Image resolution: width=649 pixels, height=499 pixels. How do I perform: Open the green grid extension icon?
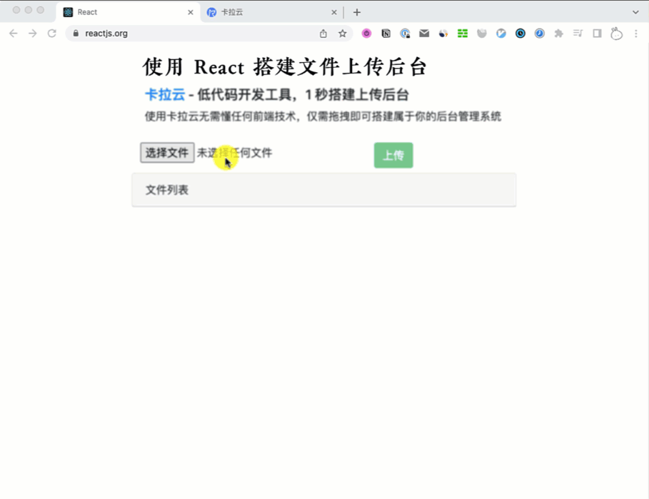463,34
